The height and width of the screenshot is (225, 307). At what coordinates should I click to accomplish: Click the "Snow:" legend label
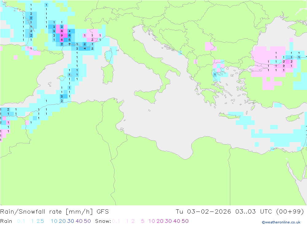[x=103, y=221]
